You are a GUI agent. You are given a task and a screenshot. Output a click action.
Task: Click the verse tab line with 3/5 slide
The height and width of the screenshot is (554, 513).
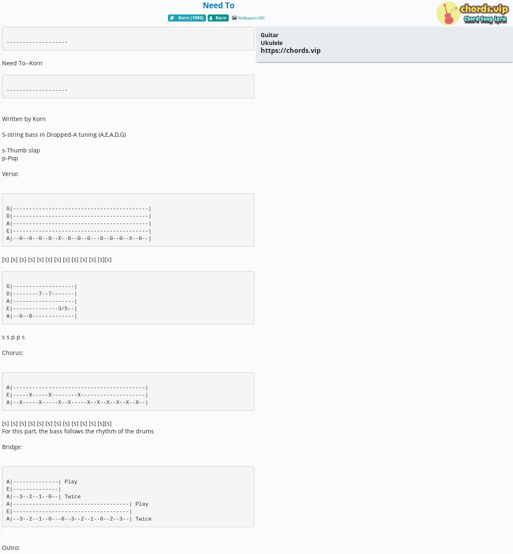pos(42,309)
